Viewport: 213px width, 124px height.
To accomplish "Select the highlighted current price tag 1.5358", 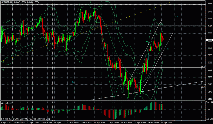I will 209,40.
